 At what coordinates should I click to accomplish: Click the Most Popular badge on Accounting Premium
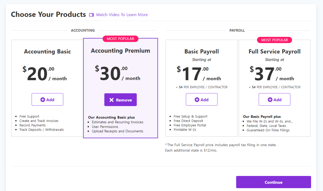point(121,39)
